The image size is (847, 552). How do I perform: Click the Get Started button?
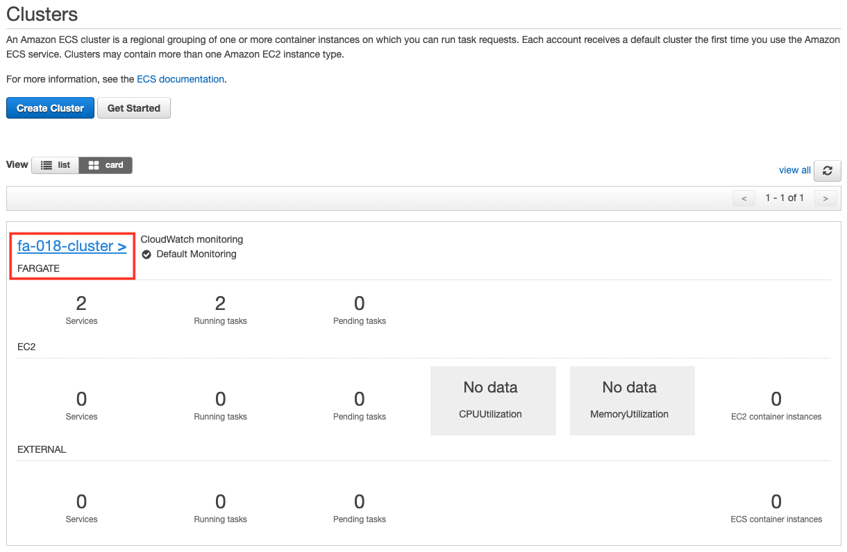point(133,107)
